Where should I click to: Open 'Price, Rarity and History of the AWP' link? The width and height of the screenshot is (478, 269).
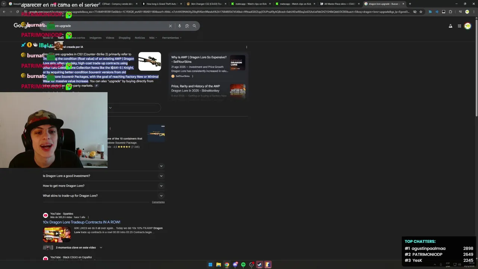tap(196, 88)
